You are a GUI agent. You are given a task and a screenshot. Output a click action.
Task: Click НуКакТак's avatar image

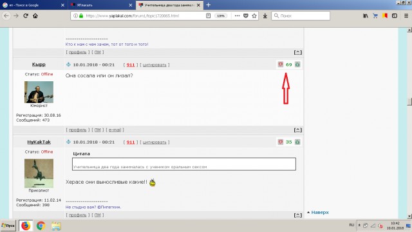pos(39,173)
